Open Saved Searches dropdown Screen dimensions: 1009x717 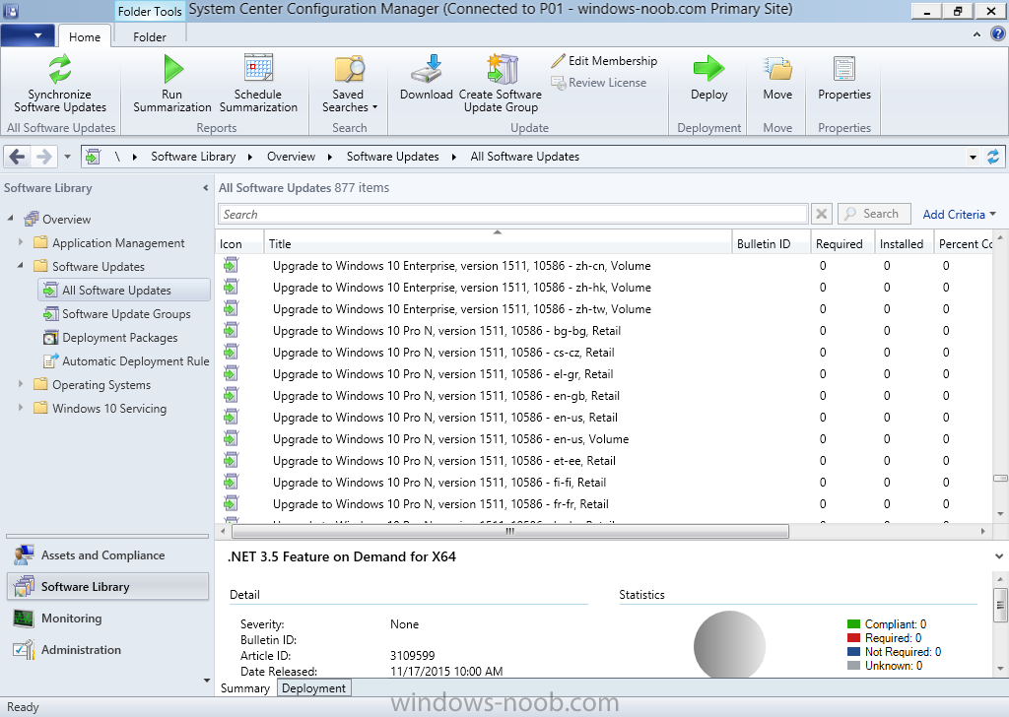pyautogui.click(x=349, y=85)
